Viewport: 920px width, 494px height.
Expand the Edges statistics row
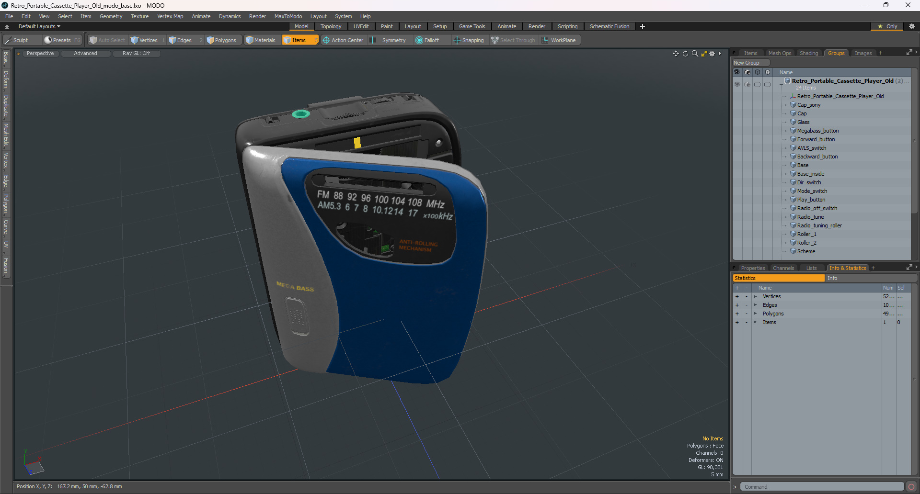pyautogui.click(x=755, y=305)
